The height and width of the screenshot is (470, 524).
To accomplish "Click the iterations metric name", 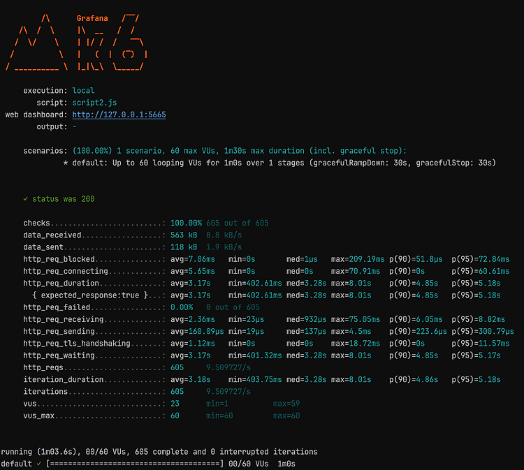I will coord(45,392).
